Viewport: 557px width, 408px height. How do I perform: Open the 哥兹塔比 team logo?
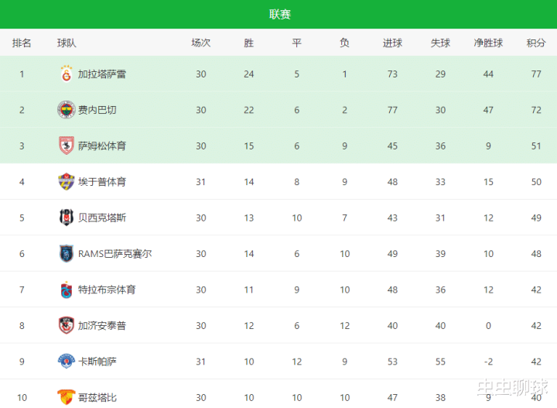click(67, 397)
